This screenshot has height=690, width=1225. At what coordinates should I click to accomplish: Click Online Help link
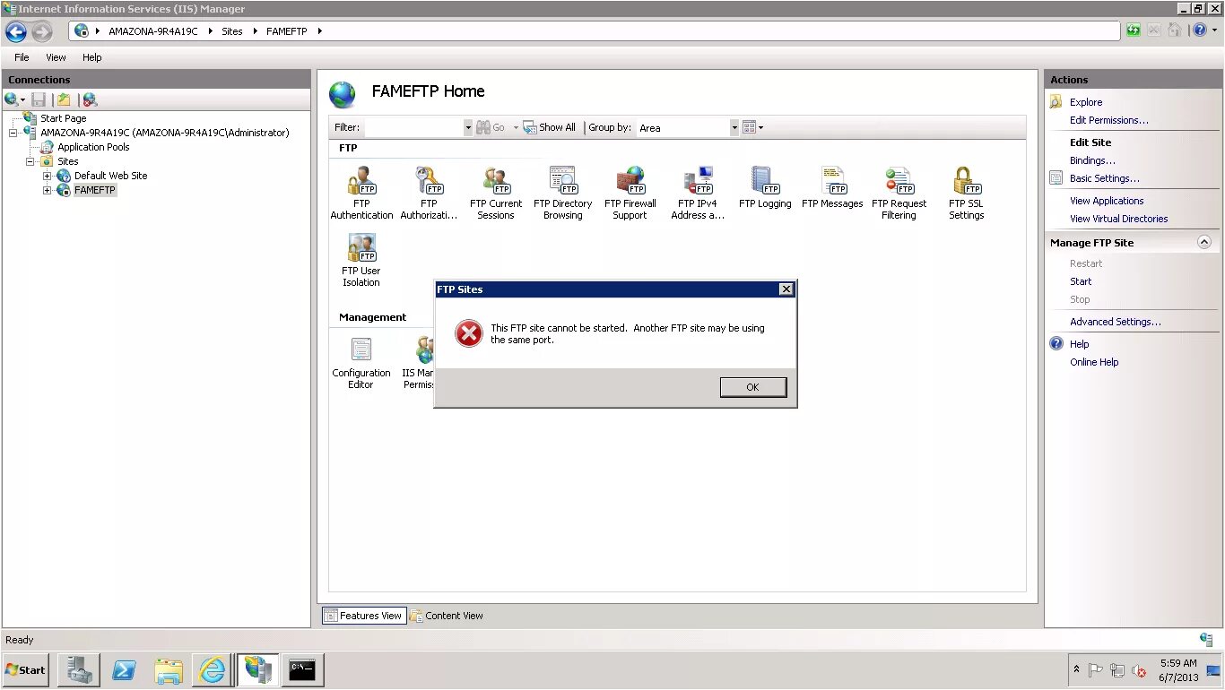[x=1094, y=362]
